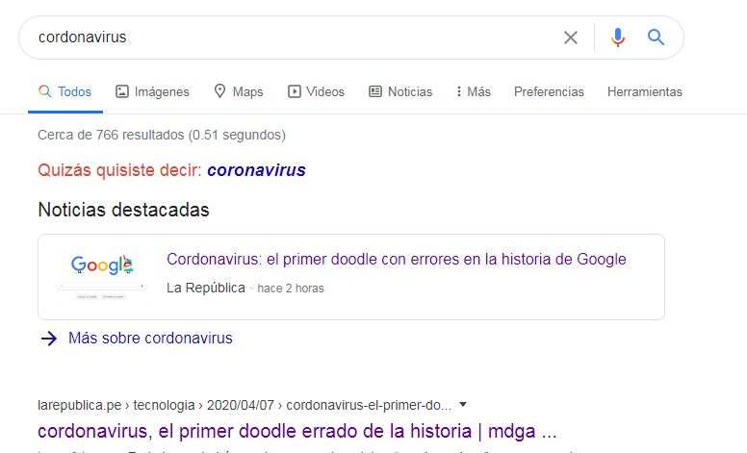747x453 pixels.
Task: Open the Noticias tab
Action: tap(400, 91)
